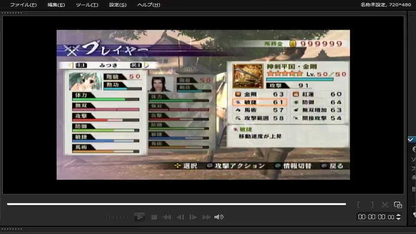Viewport: 416px width, 234px height.
Task: Click the 選択 hint in the preview footer
Action: tap(185, 166)
